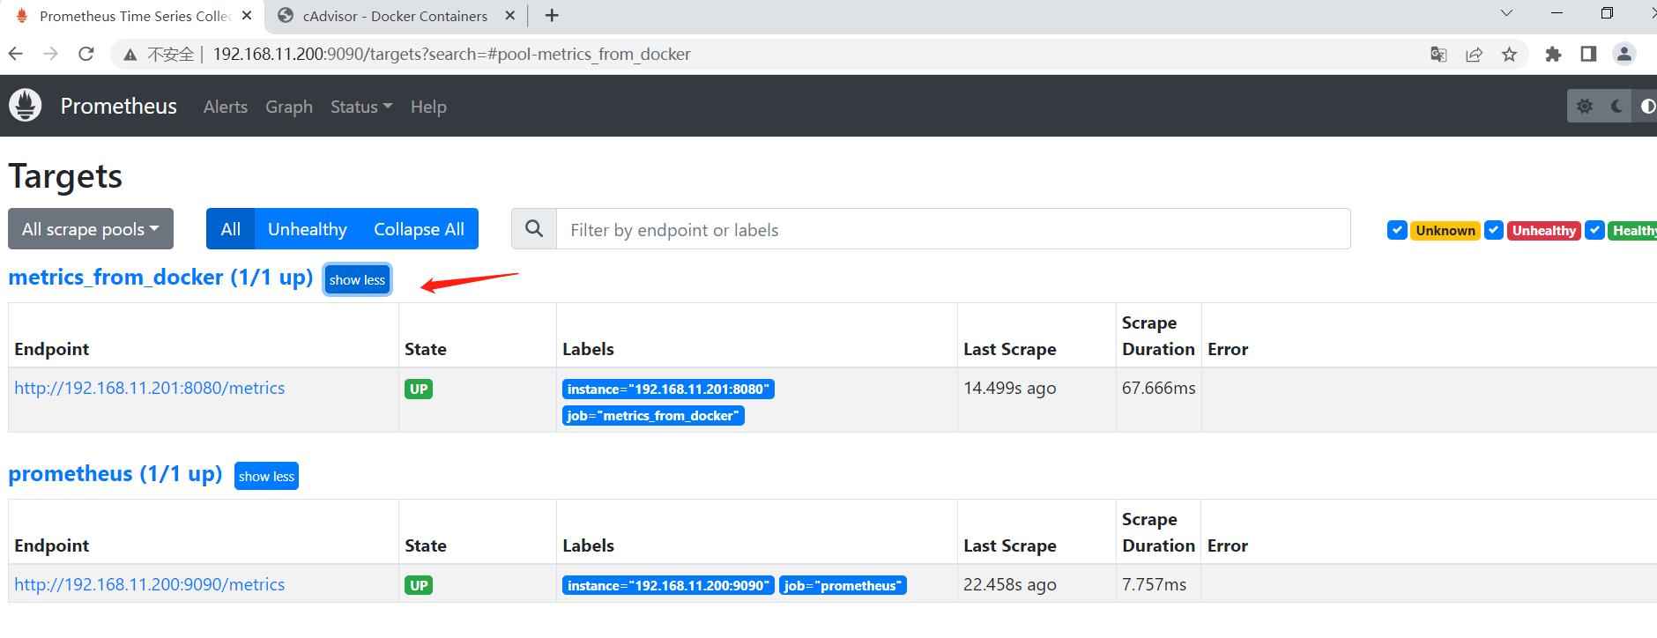Expand the Status menu dropdown
This screenshot has width=1657, height=638.
(x=361, y=107)
